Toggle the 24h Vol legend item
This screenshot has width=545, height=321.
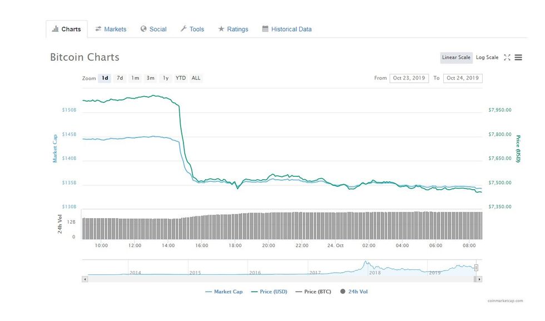(x=354, y=292)
